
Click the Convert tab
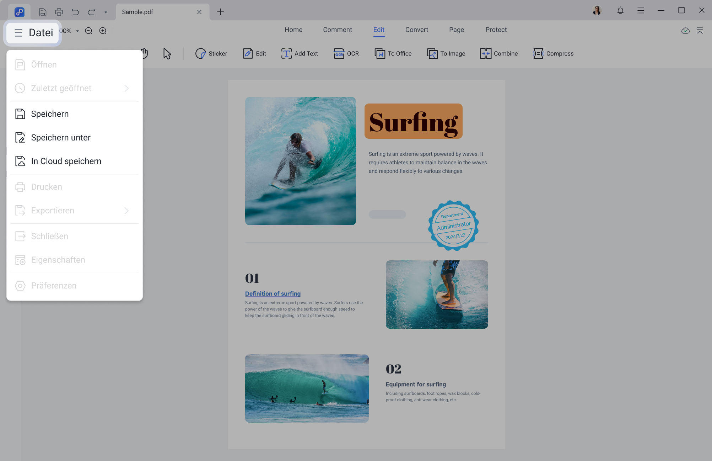coord(417,30)
